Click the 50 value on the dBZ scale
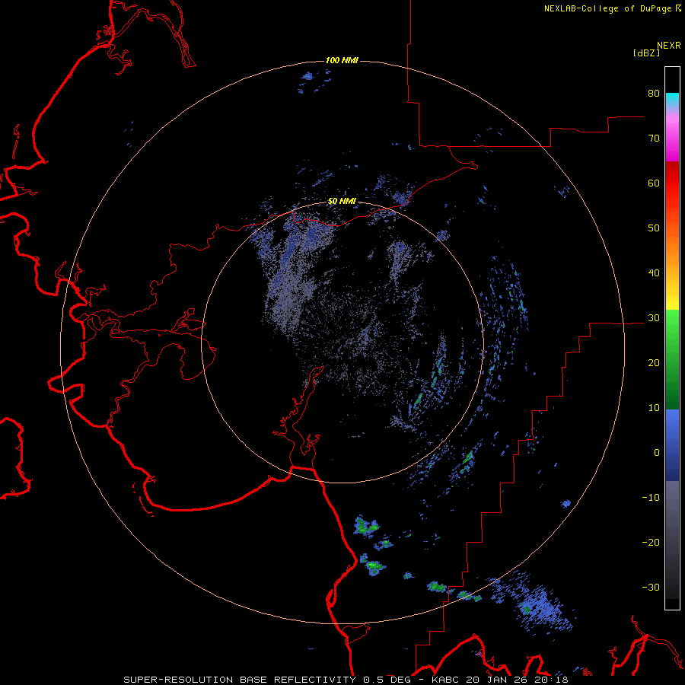685x685 pixels. pyautogui.click(x=654, y=228)
